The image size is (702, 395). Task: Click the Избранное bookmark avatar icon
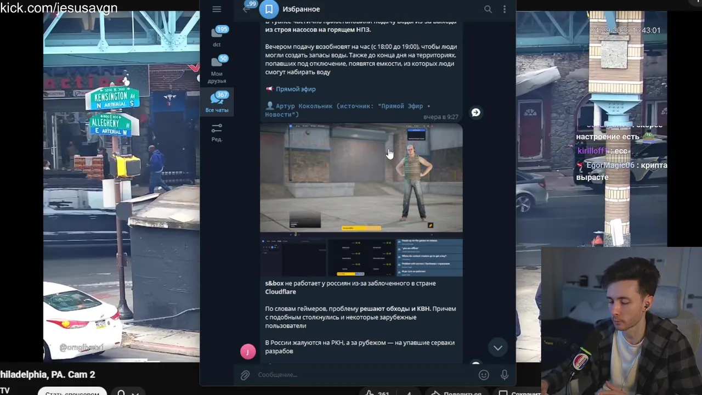tap(269, 9)
